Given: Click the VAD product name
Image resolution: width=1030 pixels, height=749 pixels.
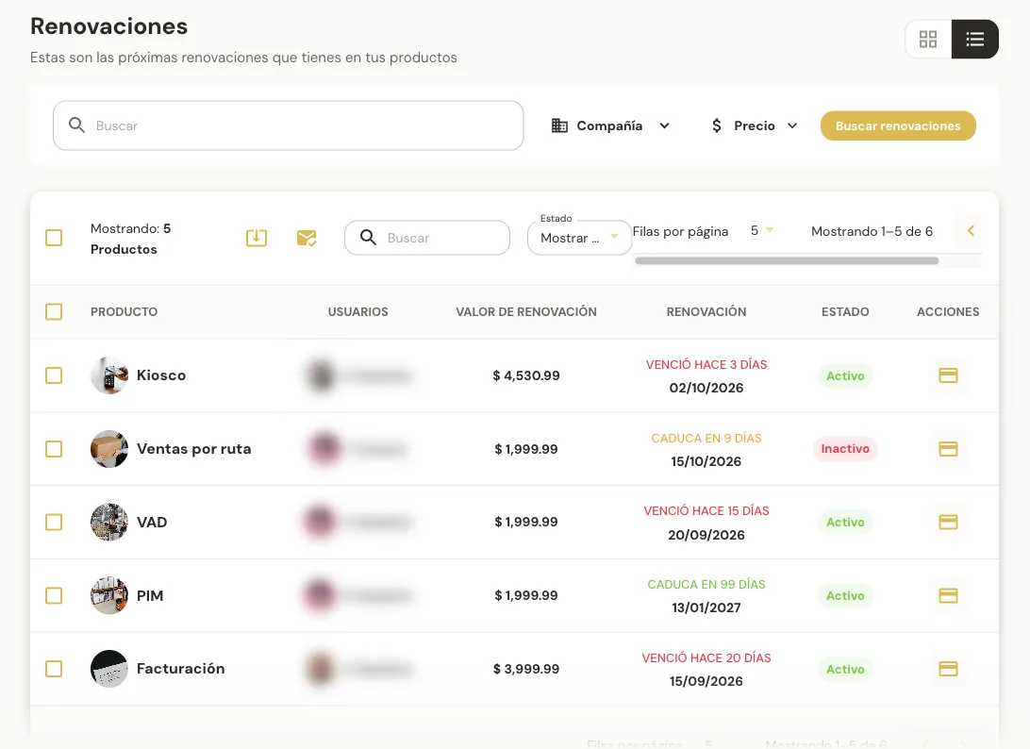Looking at the screenshot, I should [x=152, y=523].
